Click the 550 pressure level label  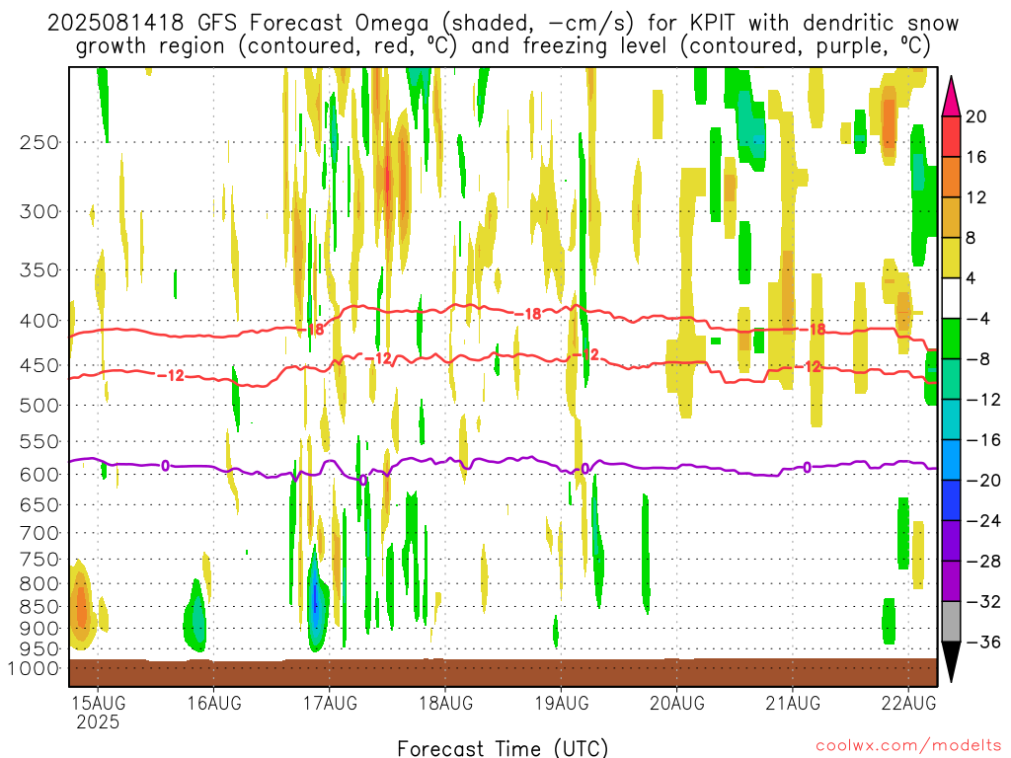tap(39, 441)
